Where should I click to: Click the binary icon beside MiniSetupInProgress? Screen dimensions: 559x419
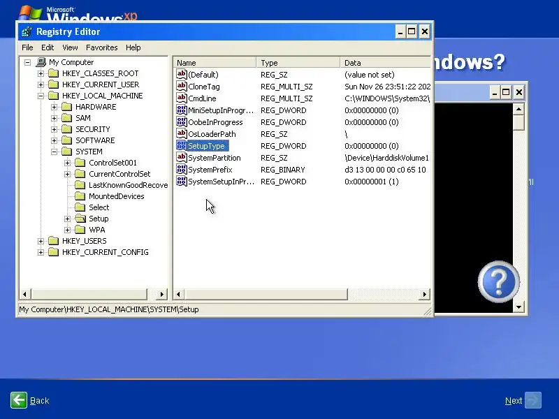coord(182,110)
